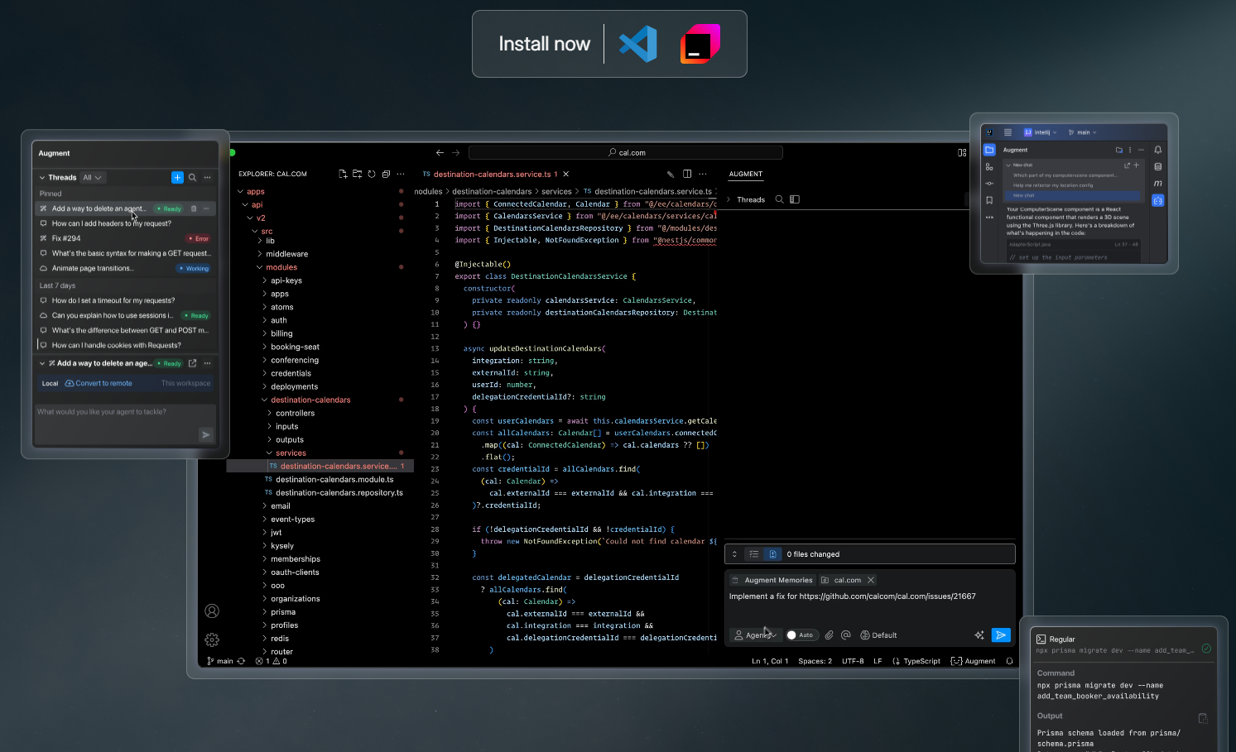Collapse all folders in Explorer
This screenshot has width=1236, height=752.
tap(386, 174)
